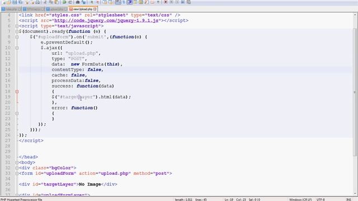Click 'PHP Hypertext Preprocessor file' in status bar
The height and width of the screenshot is (201, 358).
pos(21,199)
